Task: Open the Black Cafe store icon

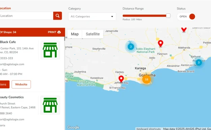Action: point(50,50)
